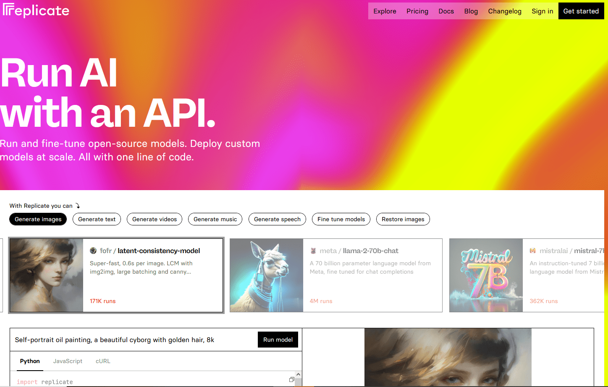
Task: Click the "4M runs" text
Action: click(321, 301)
